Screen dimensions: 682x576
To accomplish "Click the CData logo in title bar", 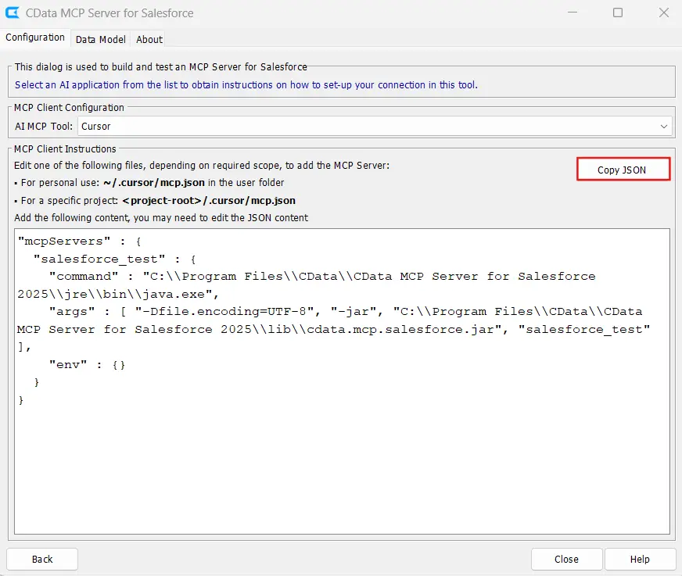I will [13, 13].
